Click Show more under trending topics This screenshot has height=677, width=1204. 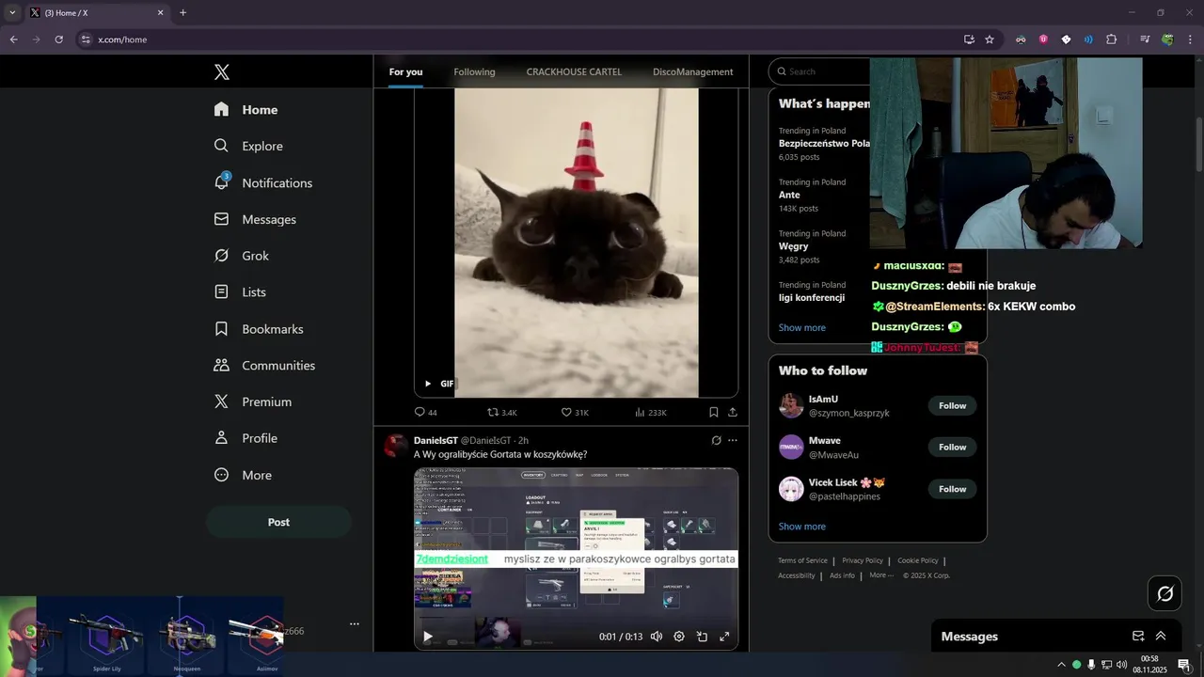tap(801, 327)
